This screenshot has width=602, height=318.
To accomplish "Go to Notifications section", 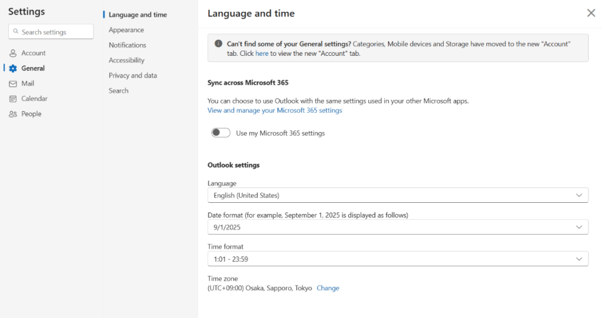I will [128, 45].
